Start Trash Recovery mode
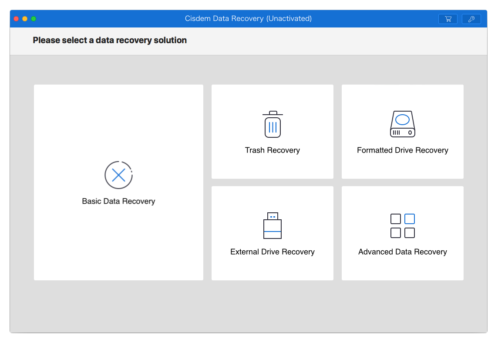The width and height of the screenshot is (498, 344). [x=272, y=131]
